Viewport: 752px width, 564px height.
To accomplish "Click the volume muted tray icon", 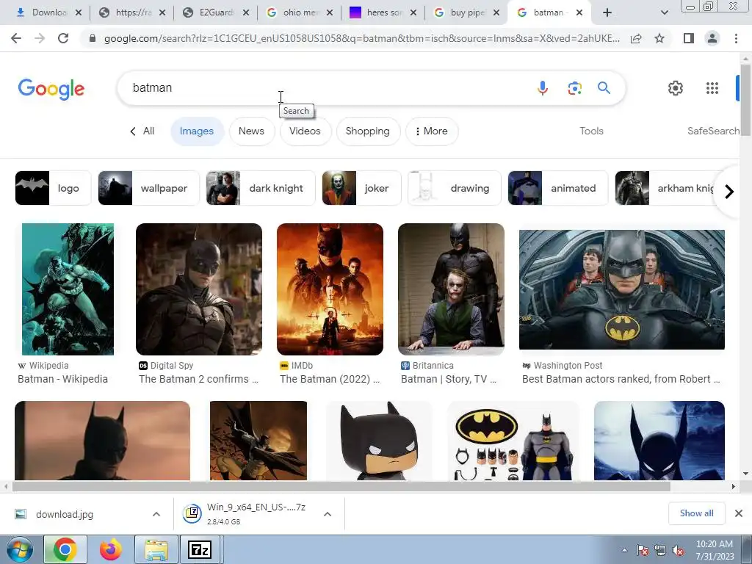I will [678, 551].
